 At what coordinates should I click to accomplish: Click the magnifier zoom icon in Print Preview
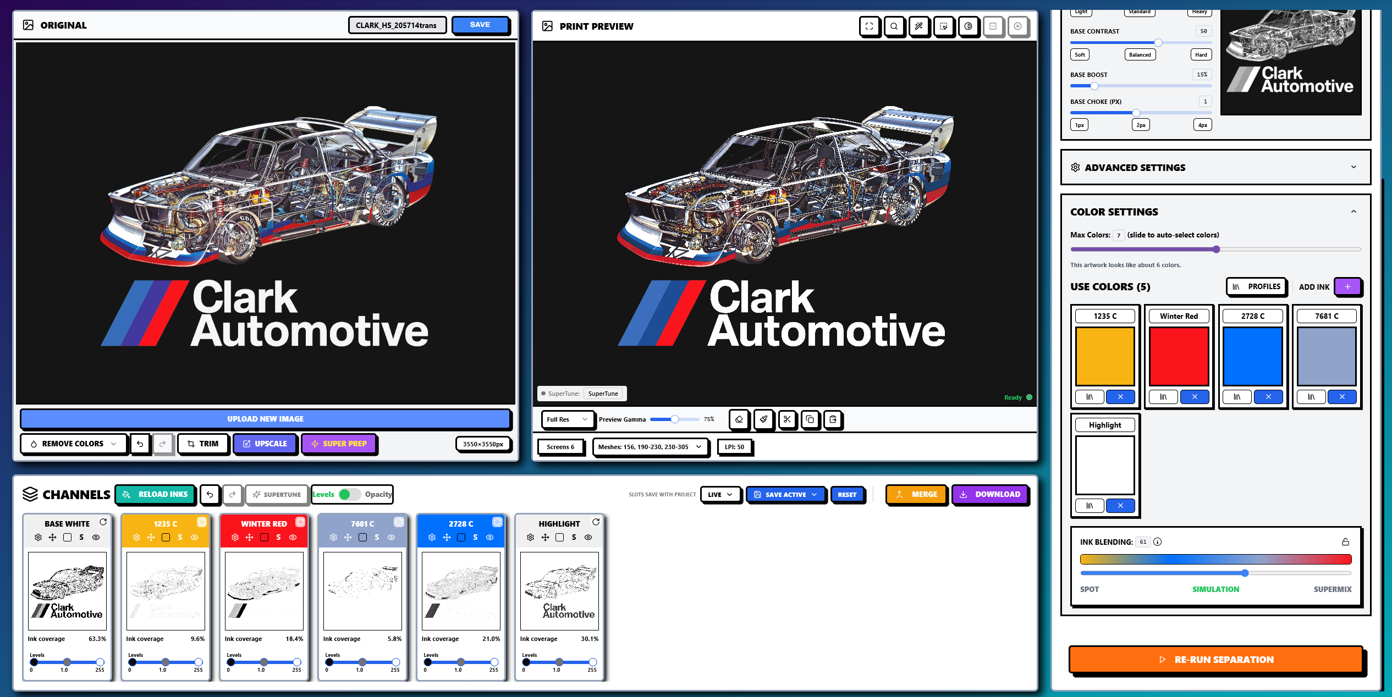(894, 26)
